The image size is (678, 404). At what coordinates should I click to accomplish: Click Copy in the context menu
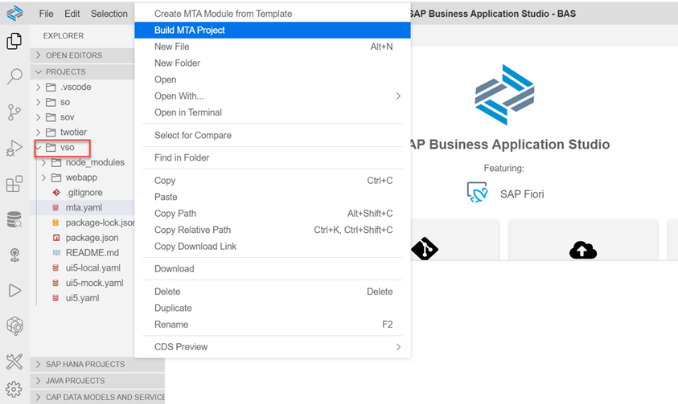[273, 181]
